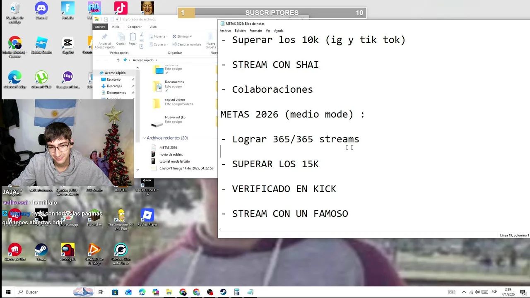Open the Copiar a dropdown
Image resolution: width=530 pixels, height=298 pixels.
pyautogui.click(x=158, y=44)
